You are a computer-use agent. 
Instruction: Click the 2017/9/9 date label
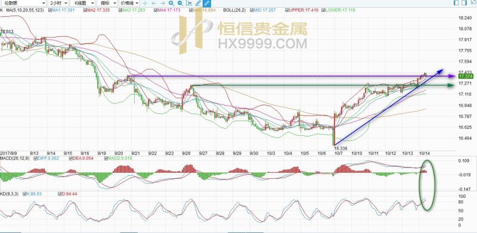(x=8, y=153)
